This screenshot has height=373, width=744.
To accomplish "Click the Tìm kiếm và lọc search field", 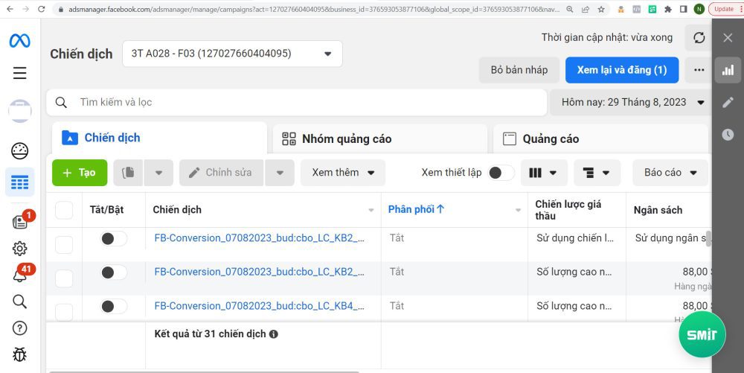I will coord(297,103).
